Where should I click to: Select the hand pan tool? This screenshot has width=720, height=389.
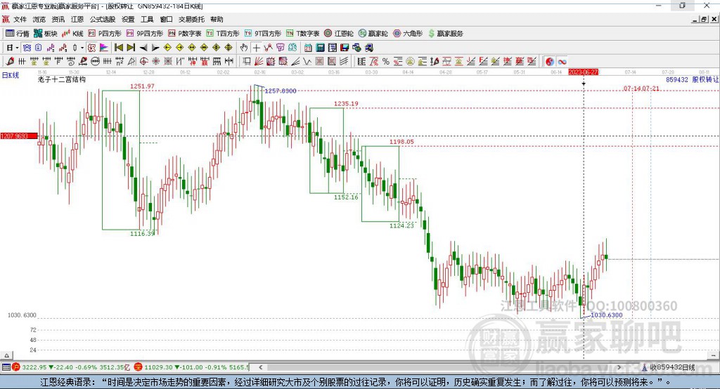[x=244, y=48]
